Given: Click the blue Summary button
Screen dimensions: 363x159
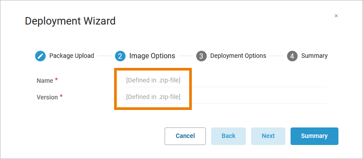Looking at the screenshot, I should 314,136.
